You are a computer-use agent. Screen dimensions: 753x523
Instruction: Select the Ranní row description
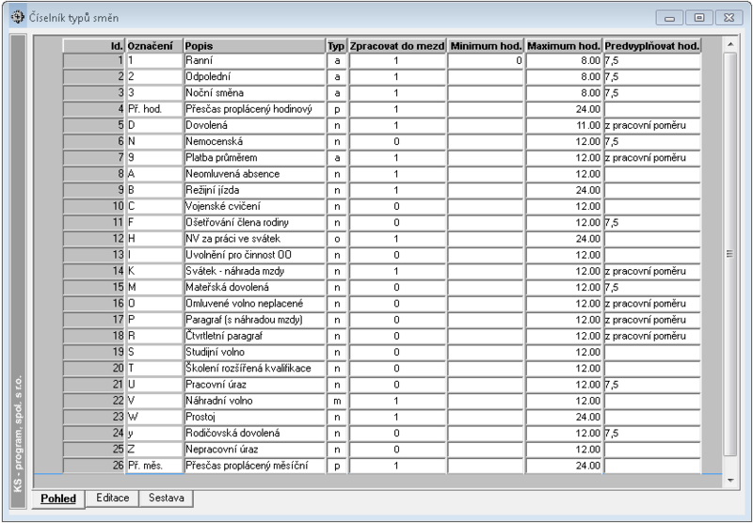tap(254, 61)
